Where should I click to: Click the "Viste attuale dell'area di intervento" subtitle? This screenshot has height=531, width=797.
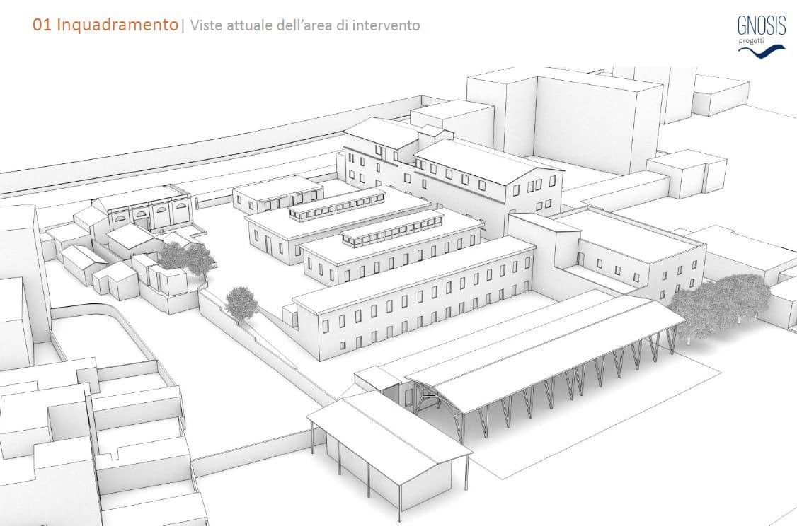[305, 25]
